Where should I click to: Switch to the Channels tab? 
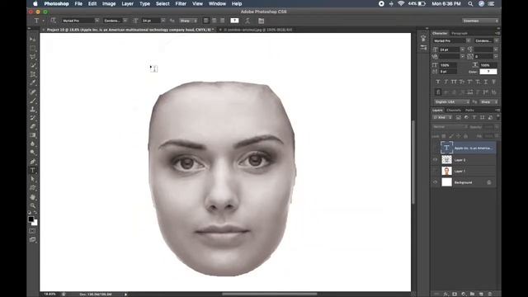tap(454, 110)
